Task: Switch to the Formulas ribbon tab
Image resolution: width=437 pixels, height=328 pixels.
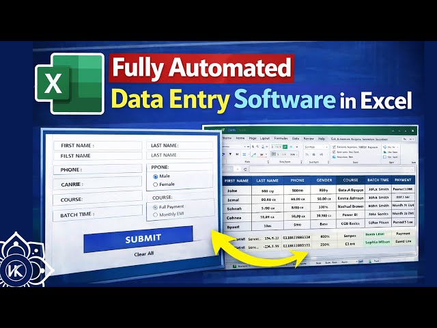Action: (x=281, y=138)
